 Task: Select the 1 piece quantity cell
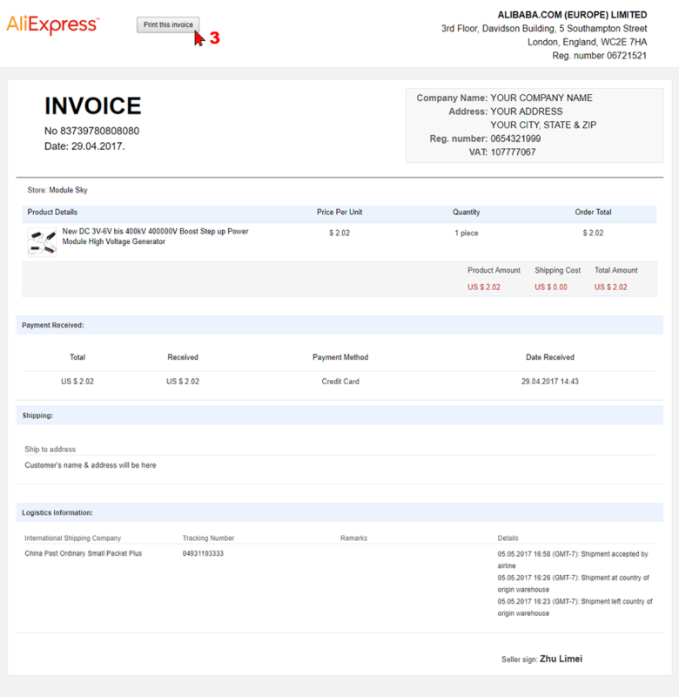click(x=466, y=233)
